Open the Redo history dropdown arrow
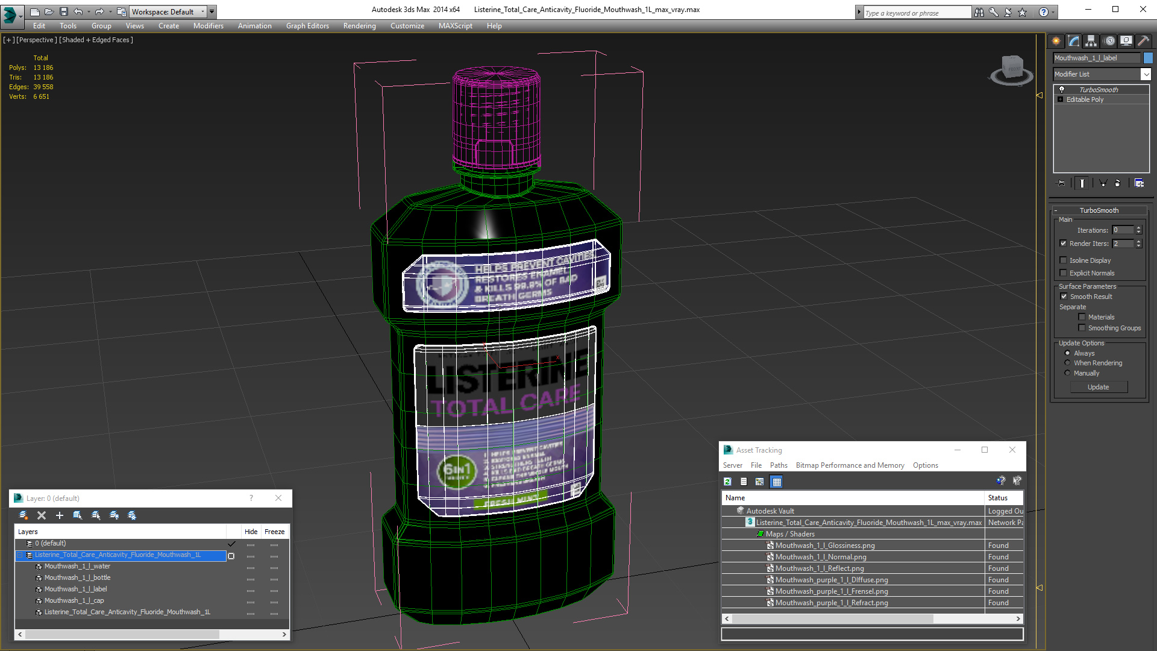Screen dimensions: 1157x651 (x=110, y=11)
